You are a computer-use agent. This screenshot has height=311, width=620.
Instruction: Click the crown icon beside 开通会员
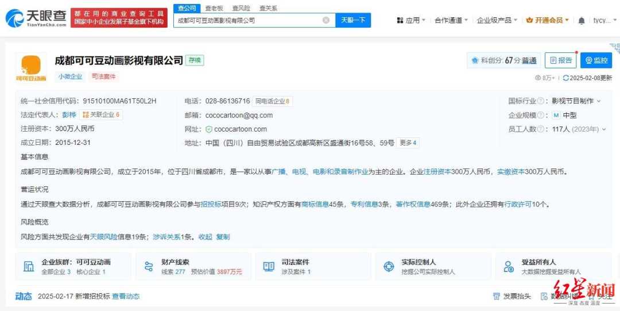pos(529,20)
